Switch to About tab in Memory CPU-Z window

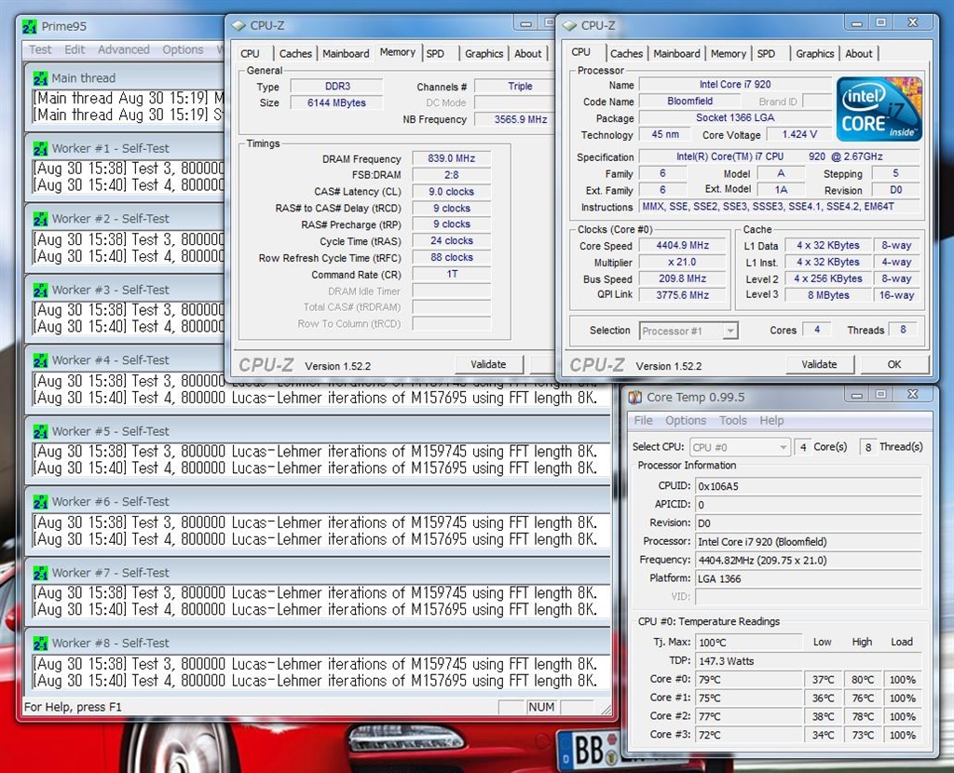[x=527, y=53]
